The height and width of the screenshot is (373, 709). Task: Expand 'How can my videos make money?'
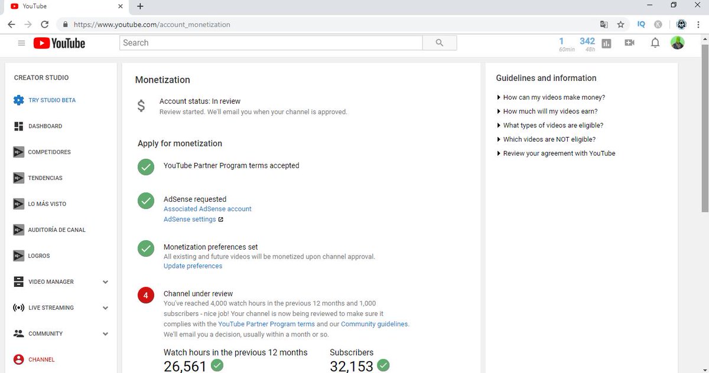coord(551,97)
